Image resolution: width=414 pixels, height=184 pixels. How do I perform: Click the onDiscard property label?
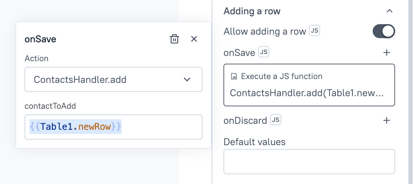click(x=245, y=121)
